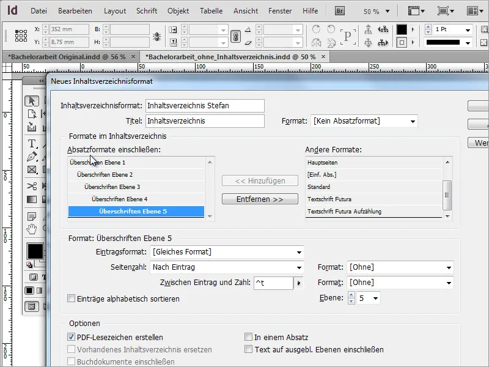Click the select content icon
The height and width of the screenshot is (367, 489).
click(368, 42)
